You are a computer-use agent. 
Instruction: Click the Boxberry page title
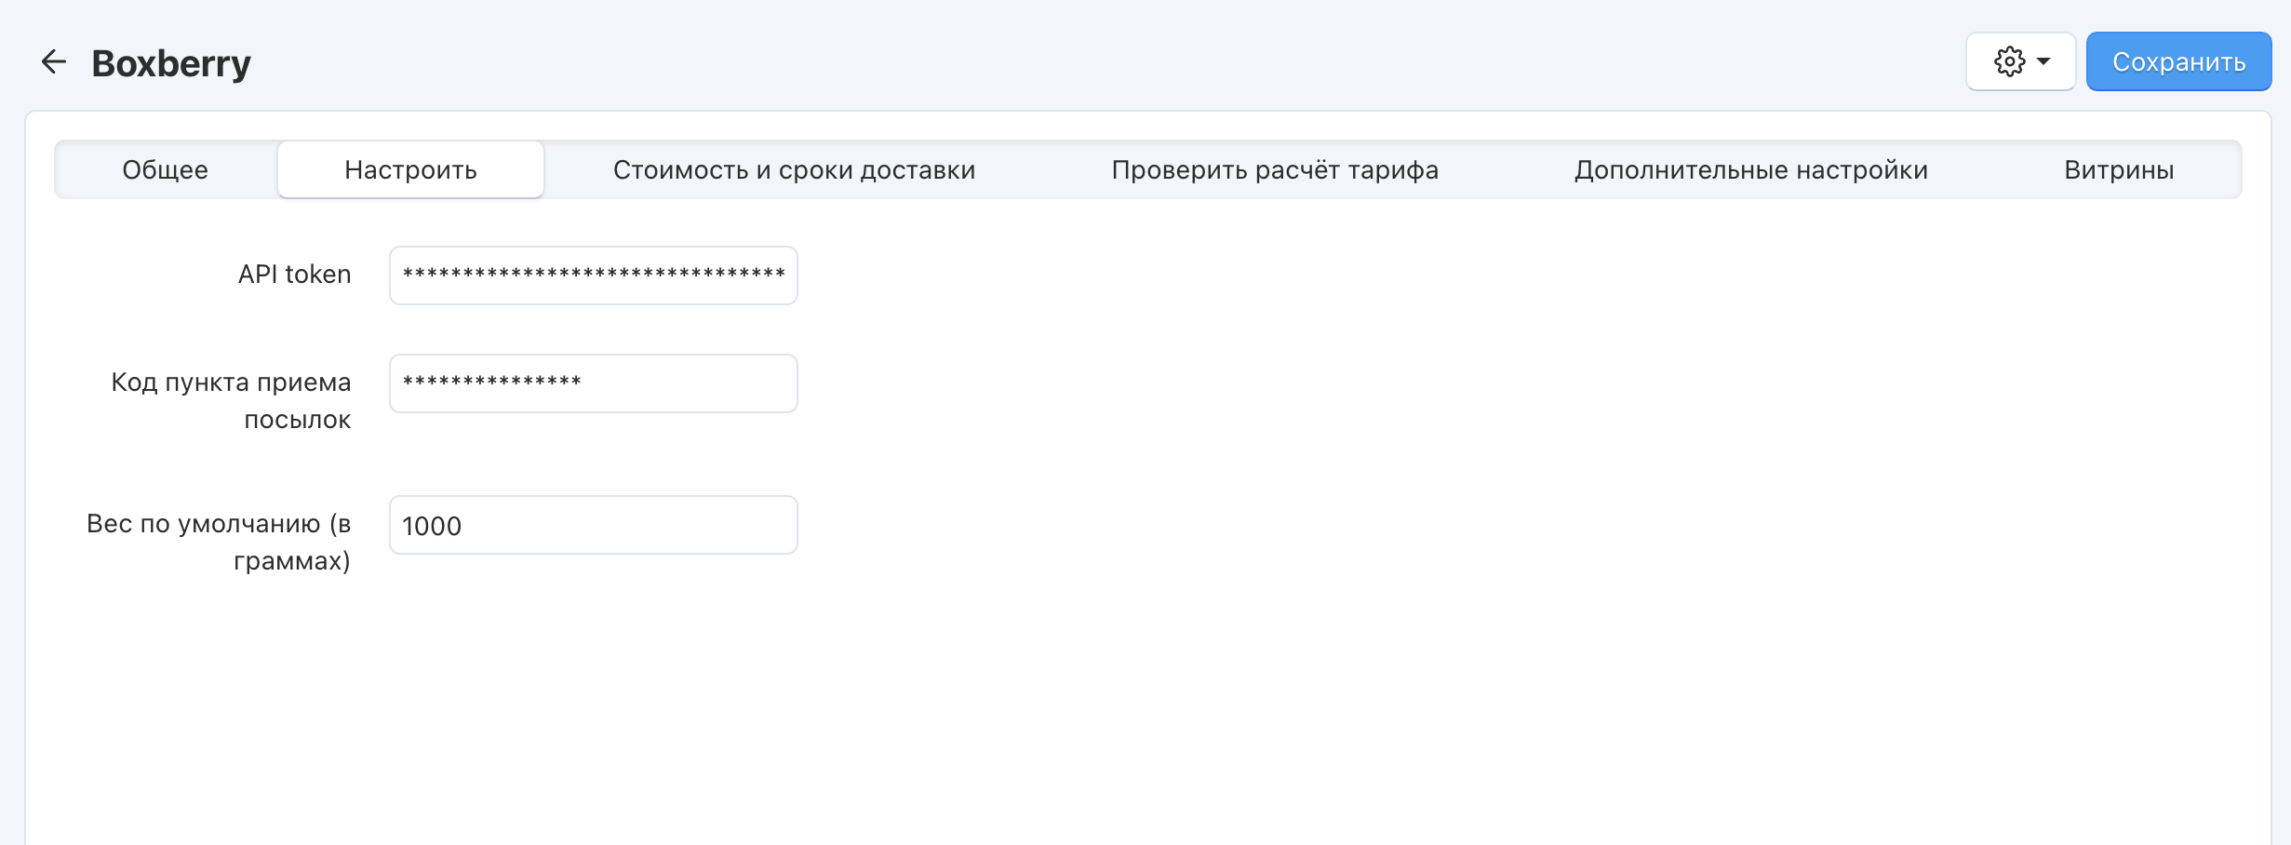tap(171, 63)
